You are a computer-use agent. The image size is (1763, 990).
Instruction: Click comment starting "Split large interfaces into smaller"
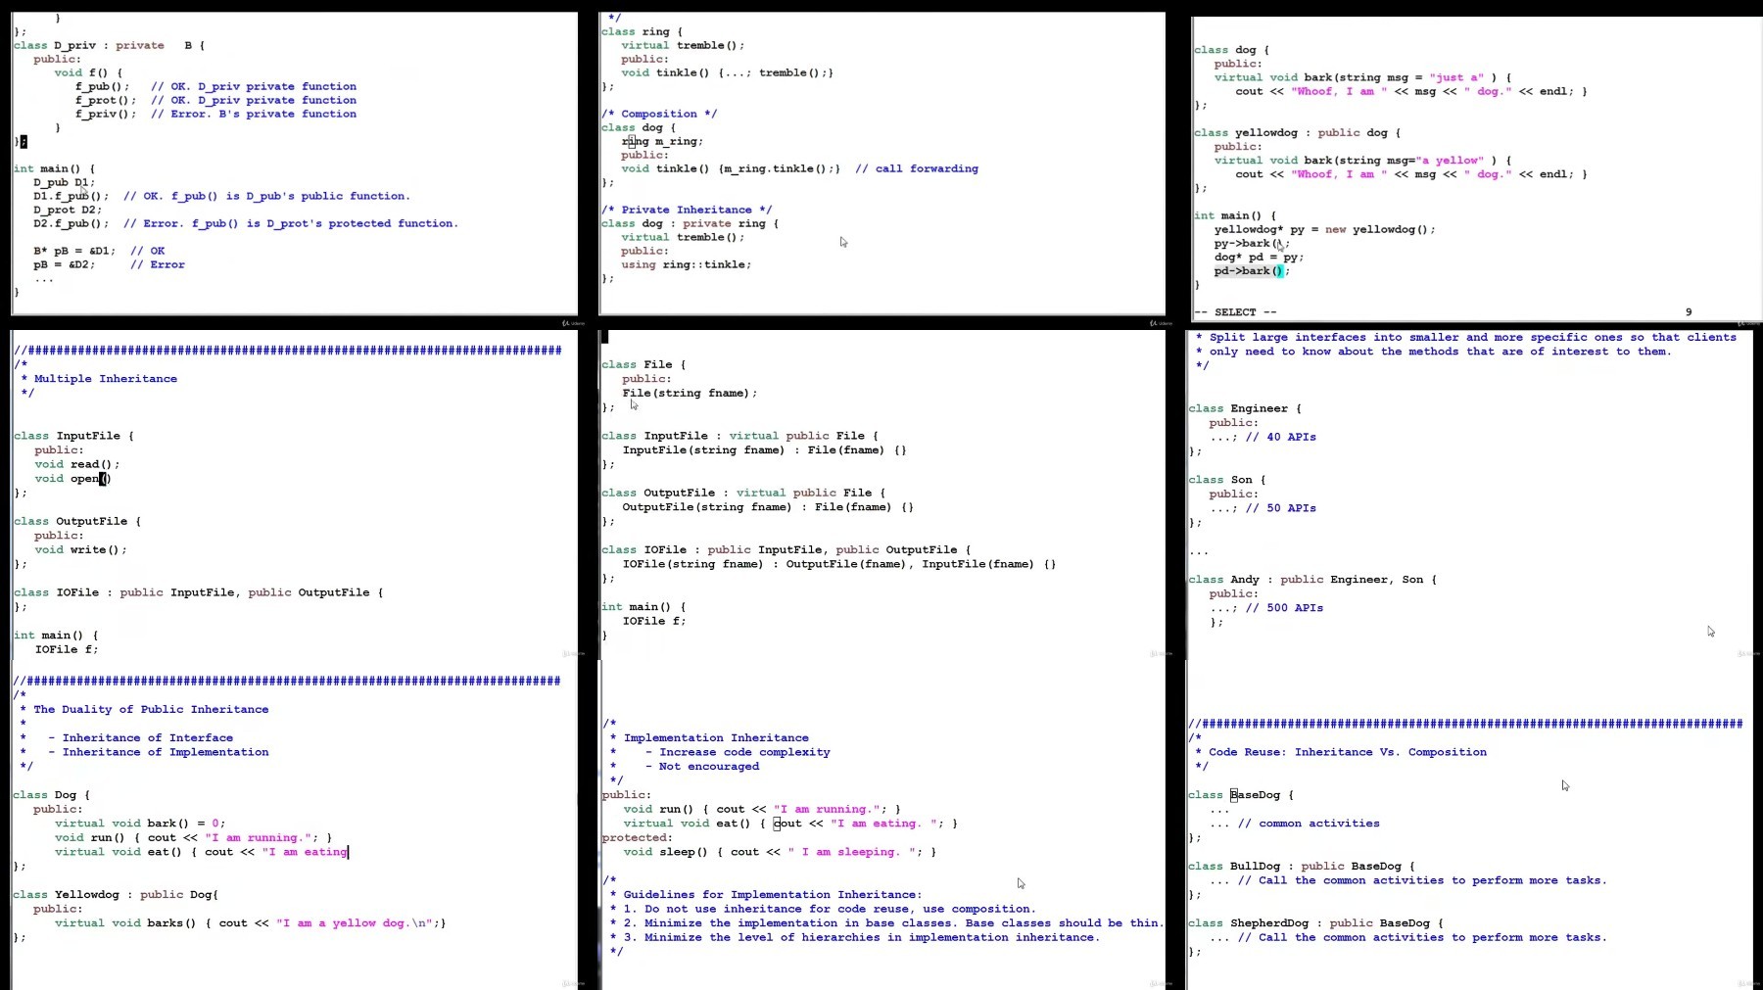[x=1465, y=337]
